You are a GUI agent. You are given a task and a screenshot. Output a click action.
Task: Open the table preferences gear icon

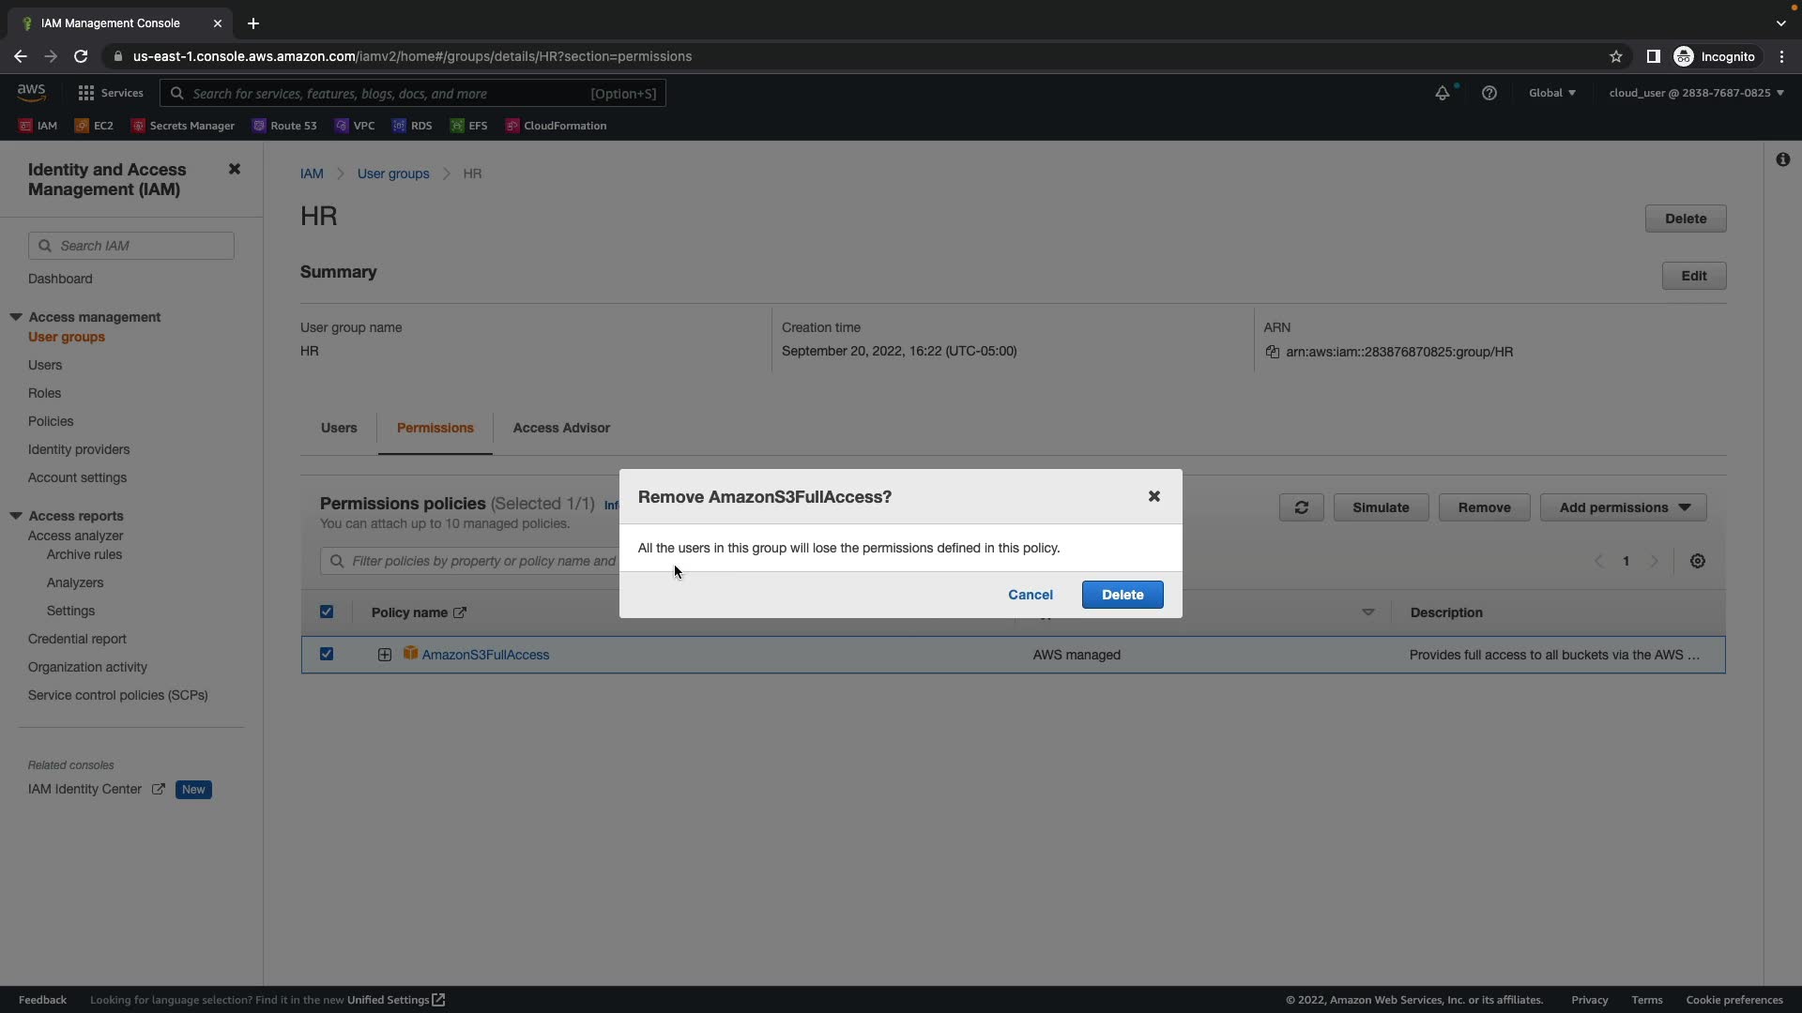pyautogui.click(x=1697, y=561)
